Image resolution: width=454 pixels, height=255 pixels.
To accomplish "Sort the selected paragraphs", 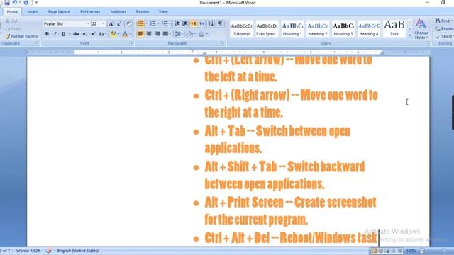I will (x=211, y=23).
